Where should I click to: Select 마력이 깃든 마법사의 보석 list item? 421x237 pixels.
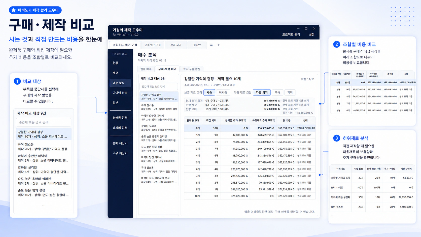tap(159, 180)
